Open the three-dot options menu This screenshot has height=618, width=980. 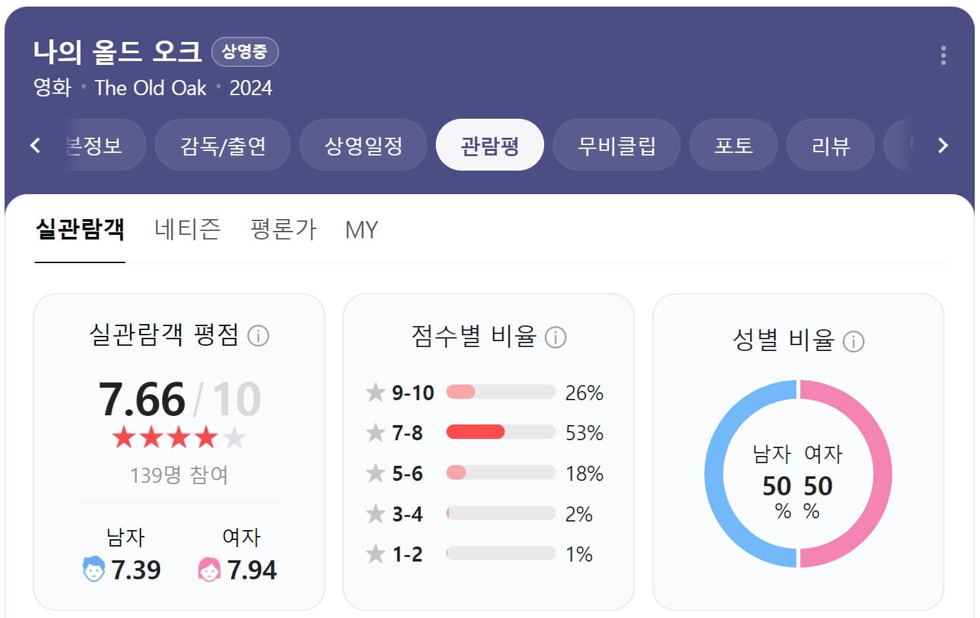pyautogui.click(x=943, y=55)
